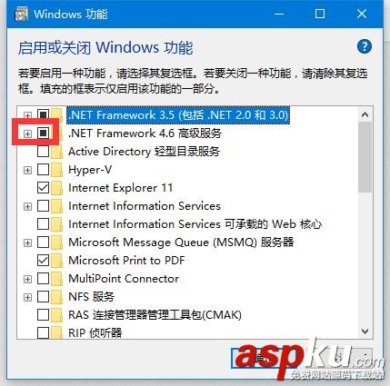Click the NFS 服务 folder icon

pyautogui.click(x=57, y=297)
